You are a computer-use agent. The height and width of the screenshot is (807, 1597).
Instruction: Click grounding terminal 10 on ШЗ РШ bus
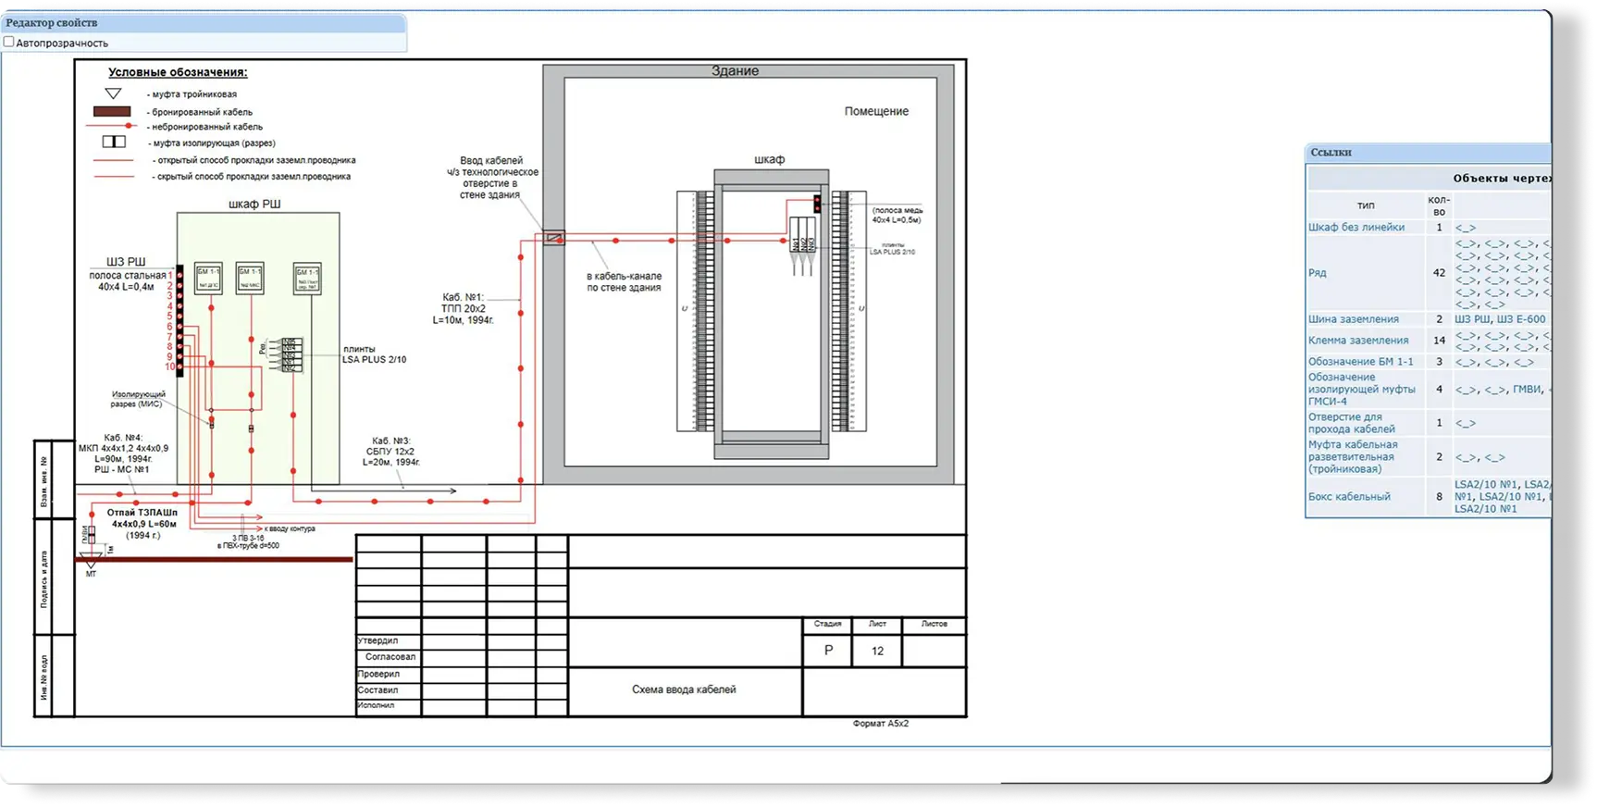180,367
